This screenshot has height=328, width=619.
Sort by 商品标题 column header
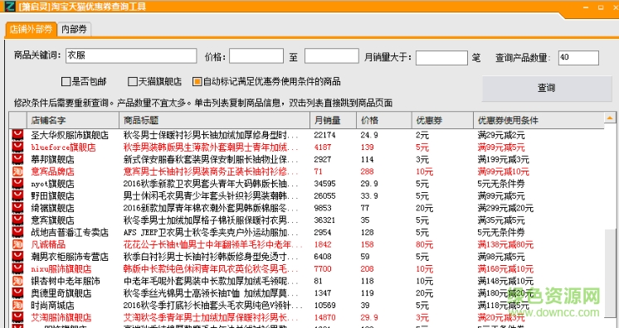tap(215, 120)
